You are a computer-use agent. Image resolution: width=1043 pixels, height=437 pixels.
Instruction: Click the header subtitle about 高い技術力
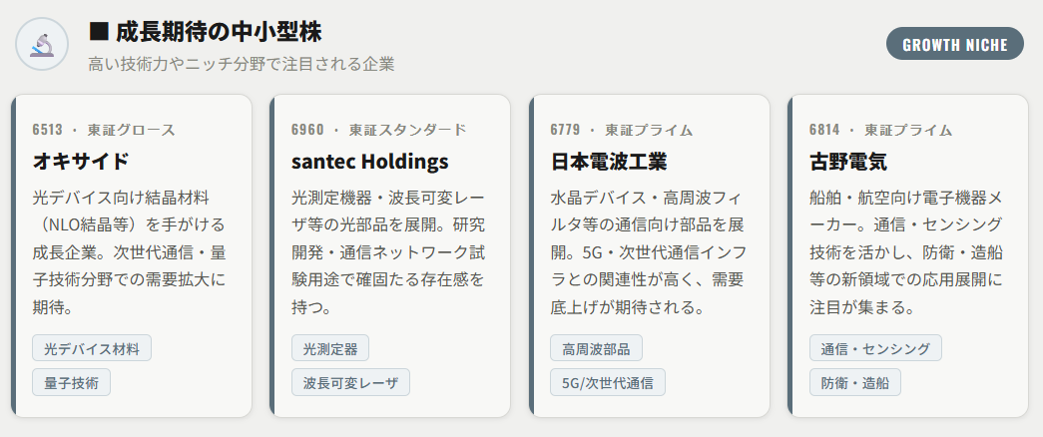click(242, 64)
